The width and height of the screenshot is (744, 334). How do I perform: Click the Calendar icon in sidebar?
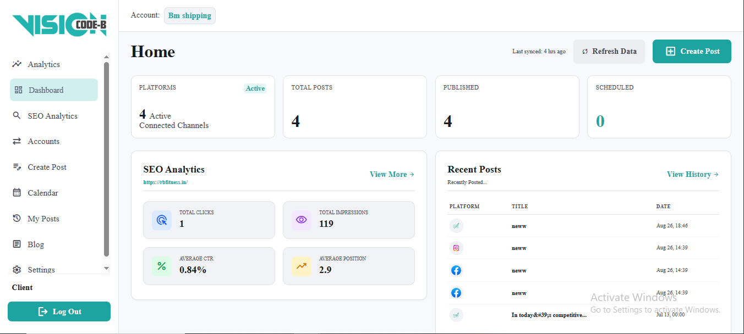pyautogui.click(x=17, y=193)
